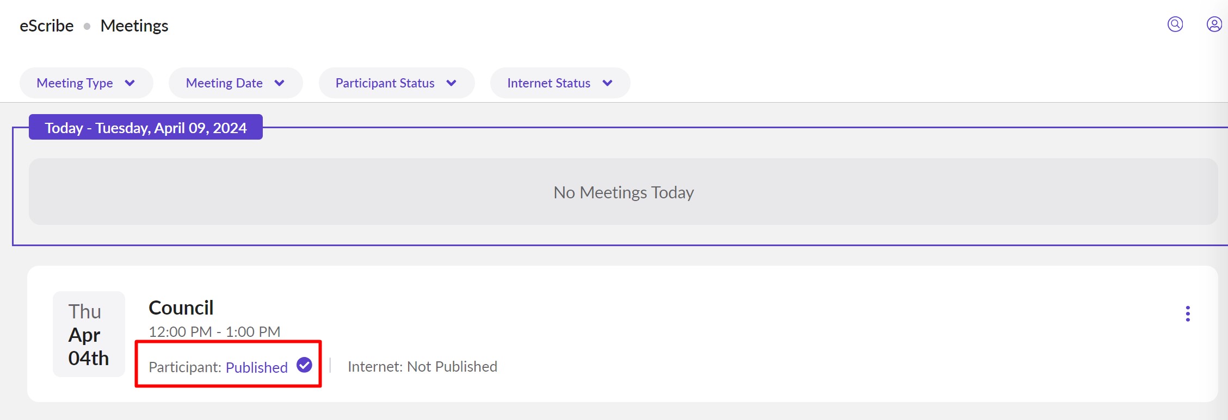Viewport: 1228px width, 420px height.
Task: Click the divider before Internet status
Action: (x=330, y=366)
